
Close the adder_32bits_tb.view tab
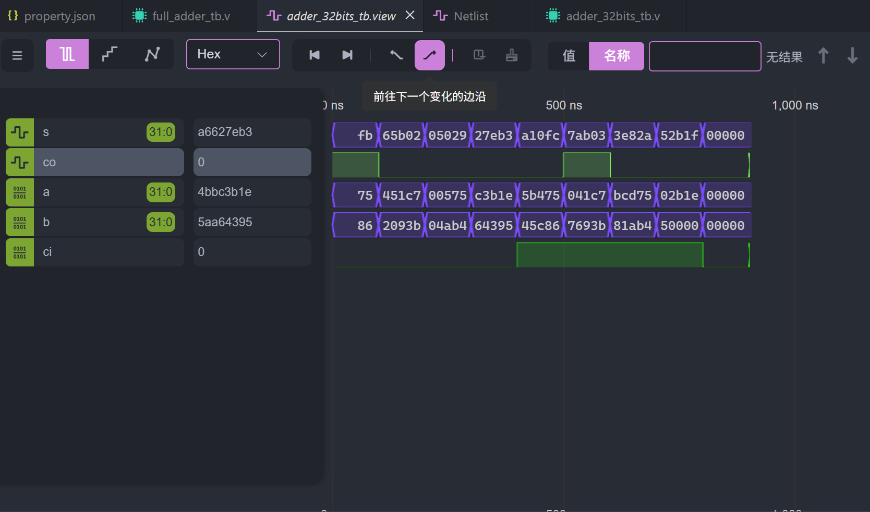[410, 16]
